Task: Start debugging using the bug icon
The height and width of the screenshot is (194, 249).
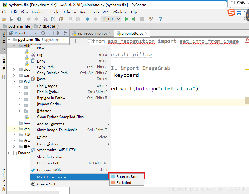Action: [133, 19]
